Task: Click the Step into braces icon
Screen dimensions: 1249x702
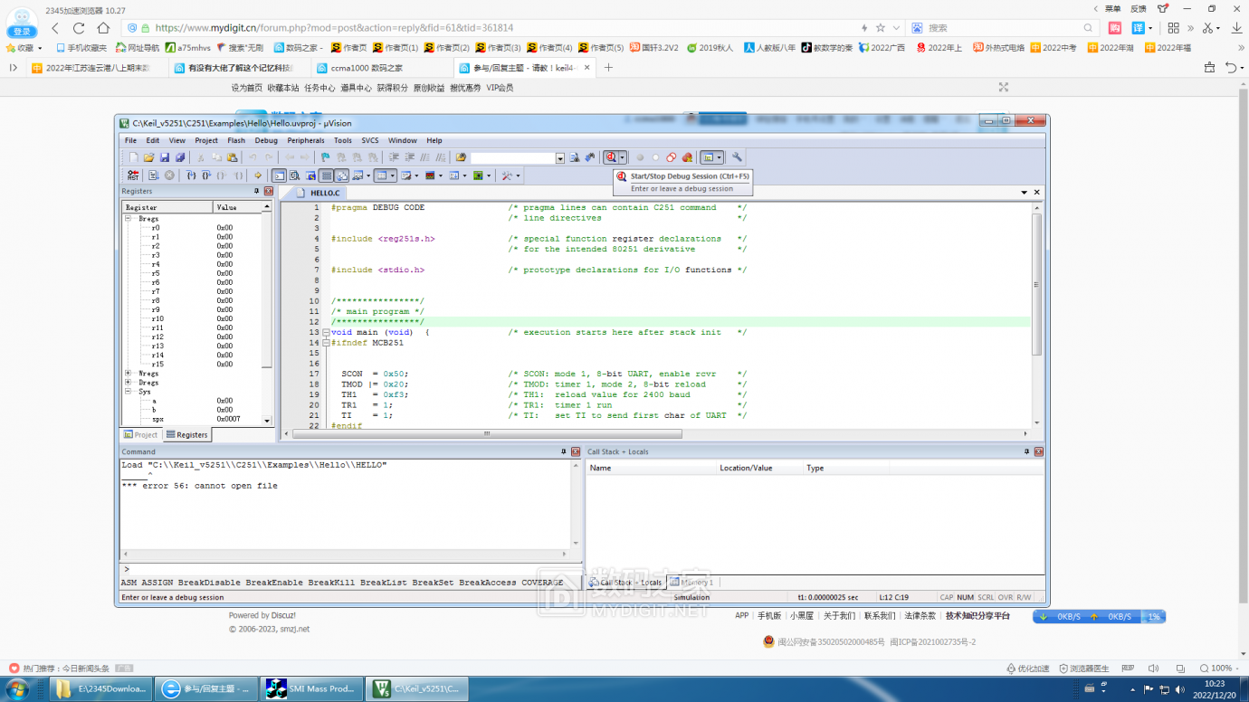Action: click(191, 175)
